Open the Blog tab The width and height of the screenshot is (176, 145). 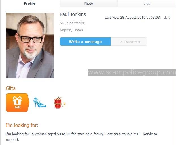click(147, 3)
